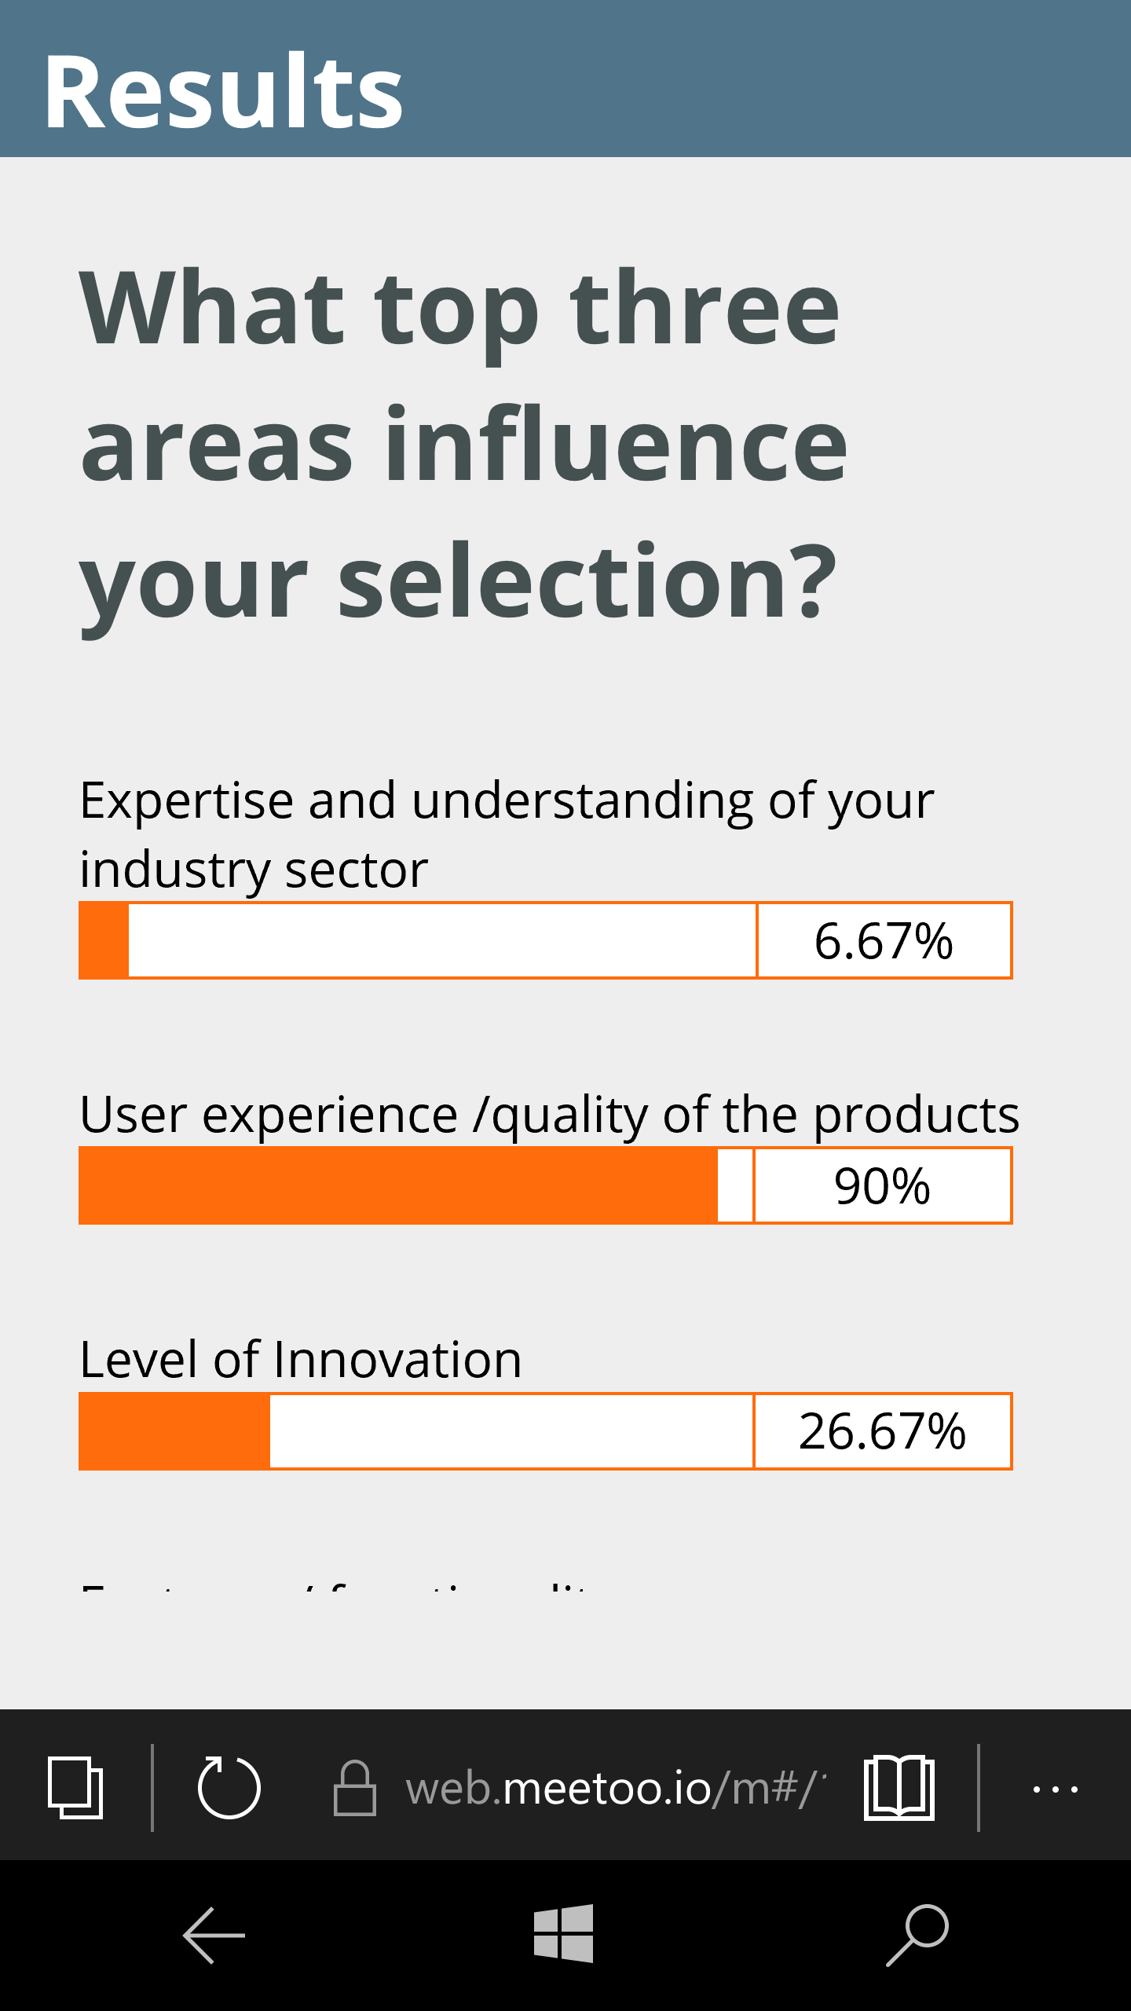This screenshot has height=2011, width=1131.
Task: Open the browser tabs view icon
Action: tap(75, 1787)
